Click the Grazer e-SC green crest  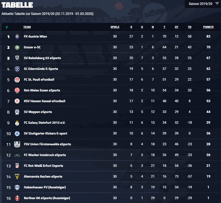pos(17,47)
